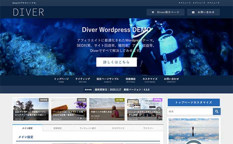Screen dimensions: 233x144
Task: Open 固定ページサンプル SAMPLE nav item
Action: click(x=108, y=80)
